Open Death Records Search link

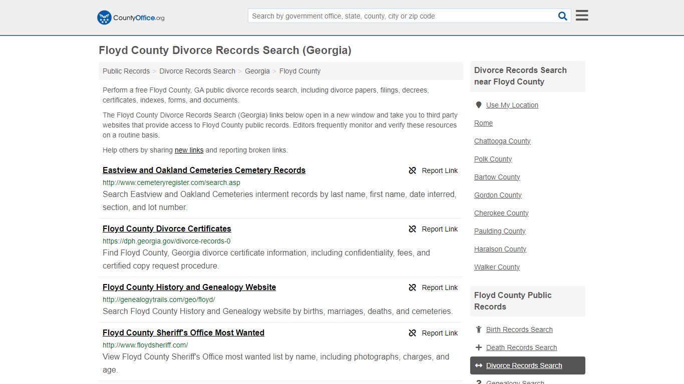click(521, 347)
